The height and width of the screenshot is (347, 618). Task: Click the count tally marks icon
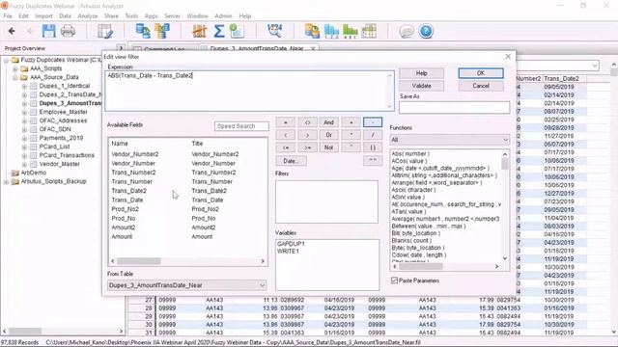click(200, 31)
